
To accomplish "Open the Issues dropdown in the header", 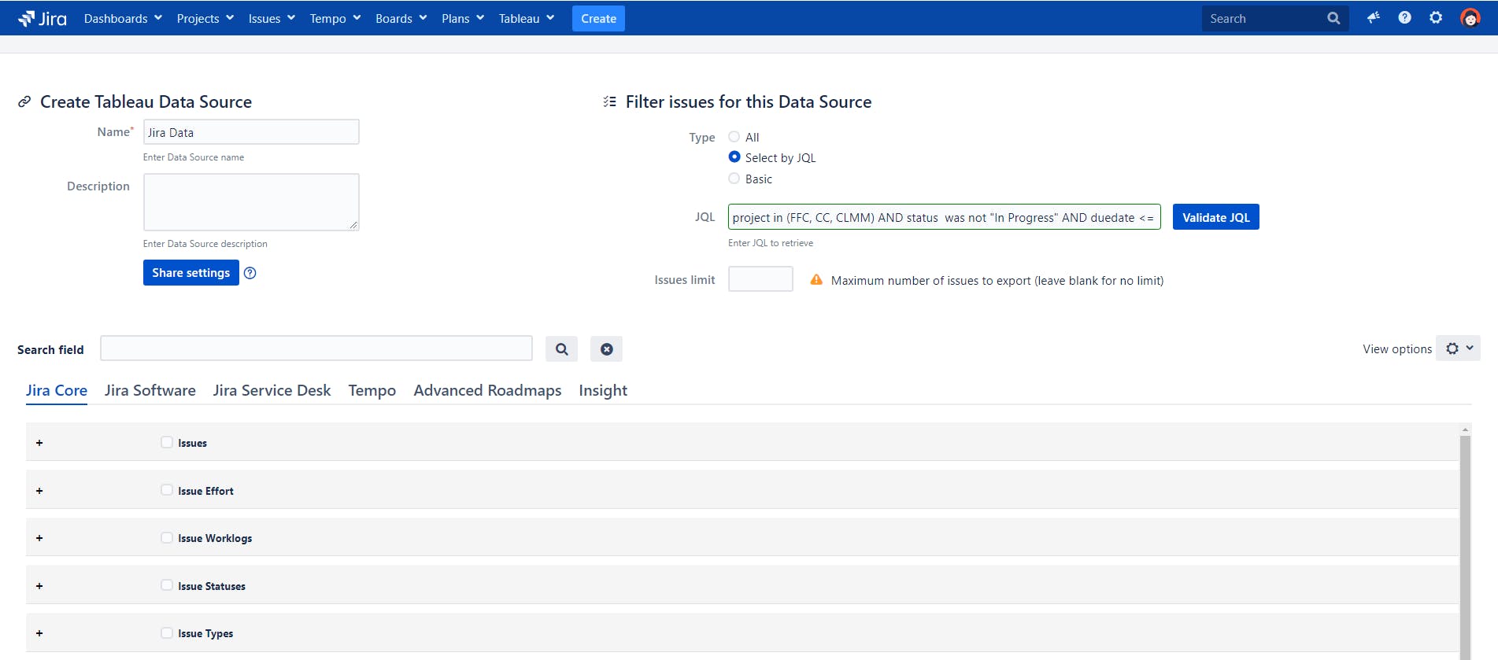I will coord(272,18).
